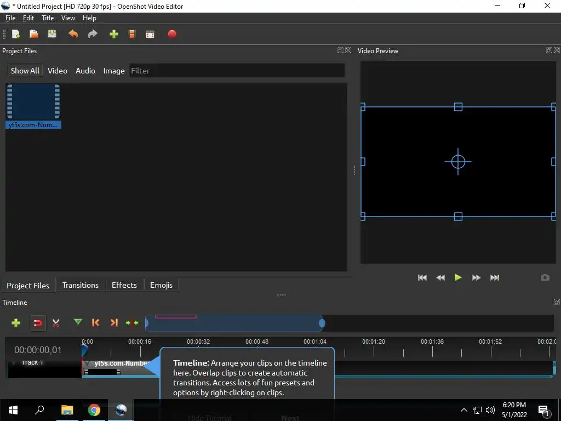Show All project files filter

pos(25,71)
